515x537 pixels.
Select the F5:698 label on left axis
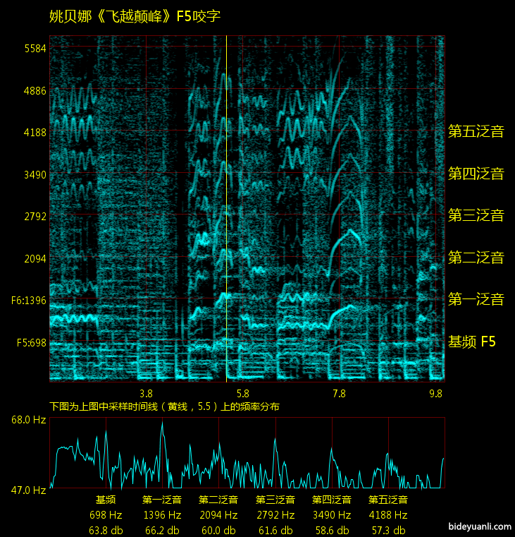point(29,343)
